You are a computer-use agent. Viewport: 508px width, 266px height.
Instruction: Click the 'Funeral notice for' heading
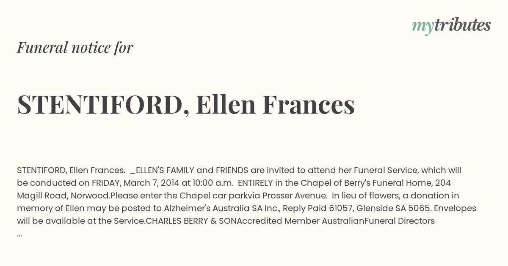75,47
